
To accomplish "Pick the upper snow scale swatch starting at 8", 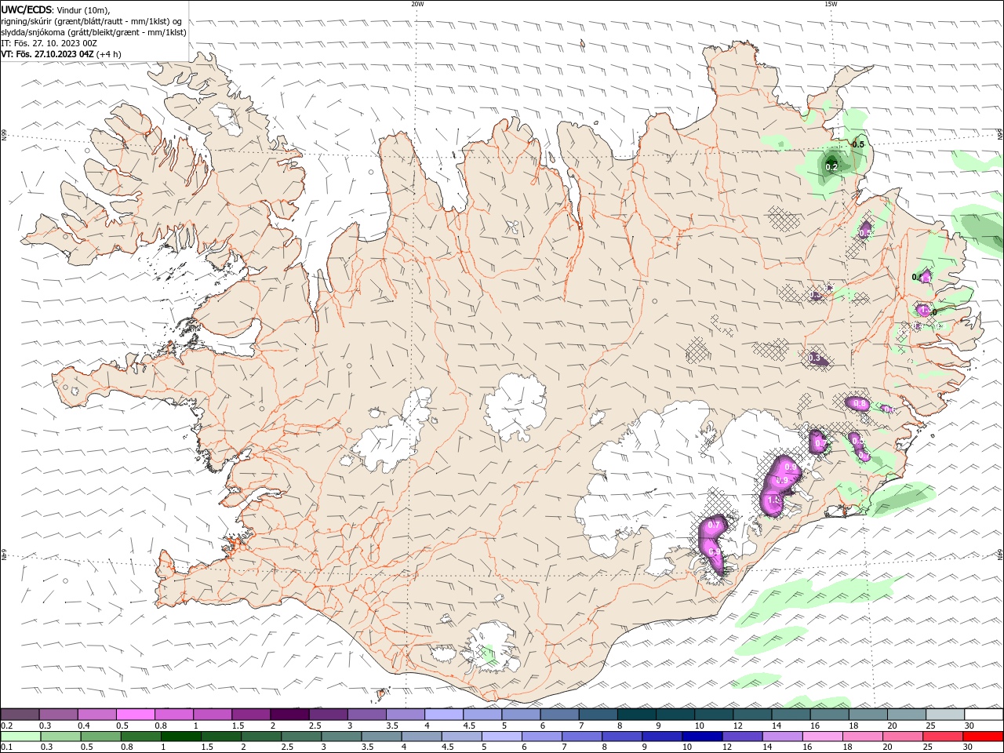I will 636,715.
